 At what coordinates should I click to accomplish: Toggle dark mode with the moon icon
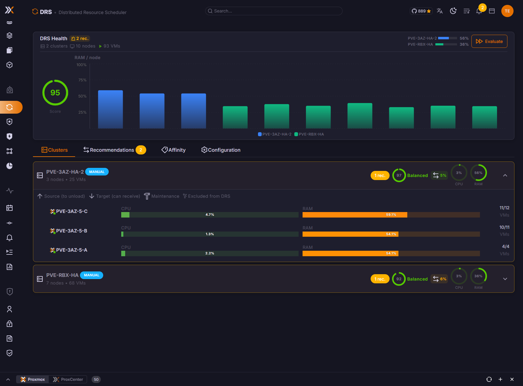click(x=453, y=11)
